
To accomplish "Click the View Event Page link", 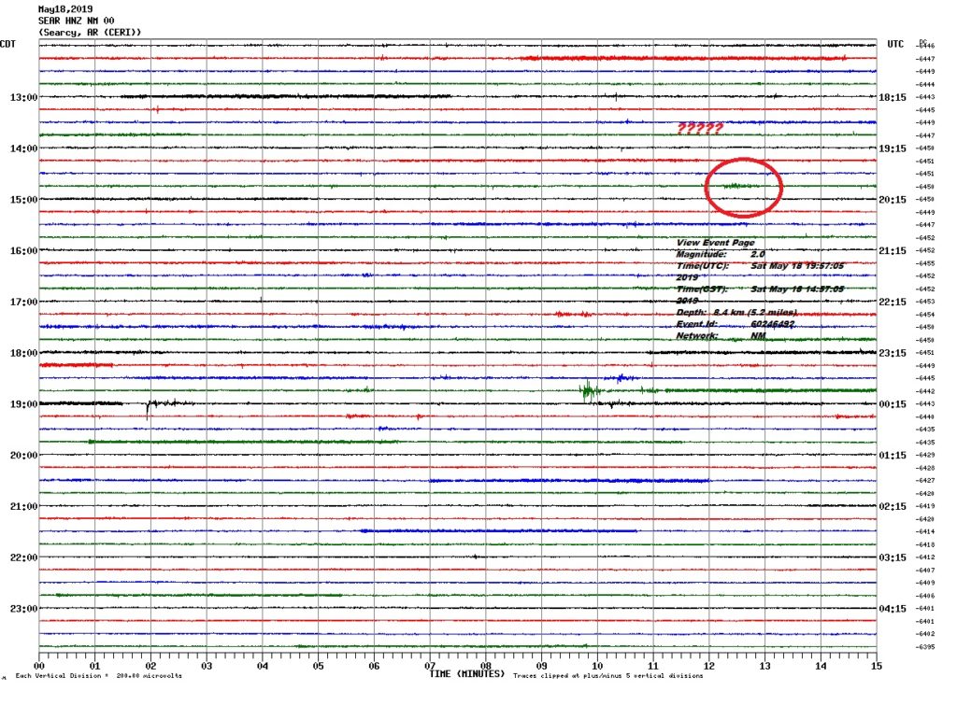I will [x=715, y=242].
